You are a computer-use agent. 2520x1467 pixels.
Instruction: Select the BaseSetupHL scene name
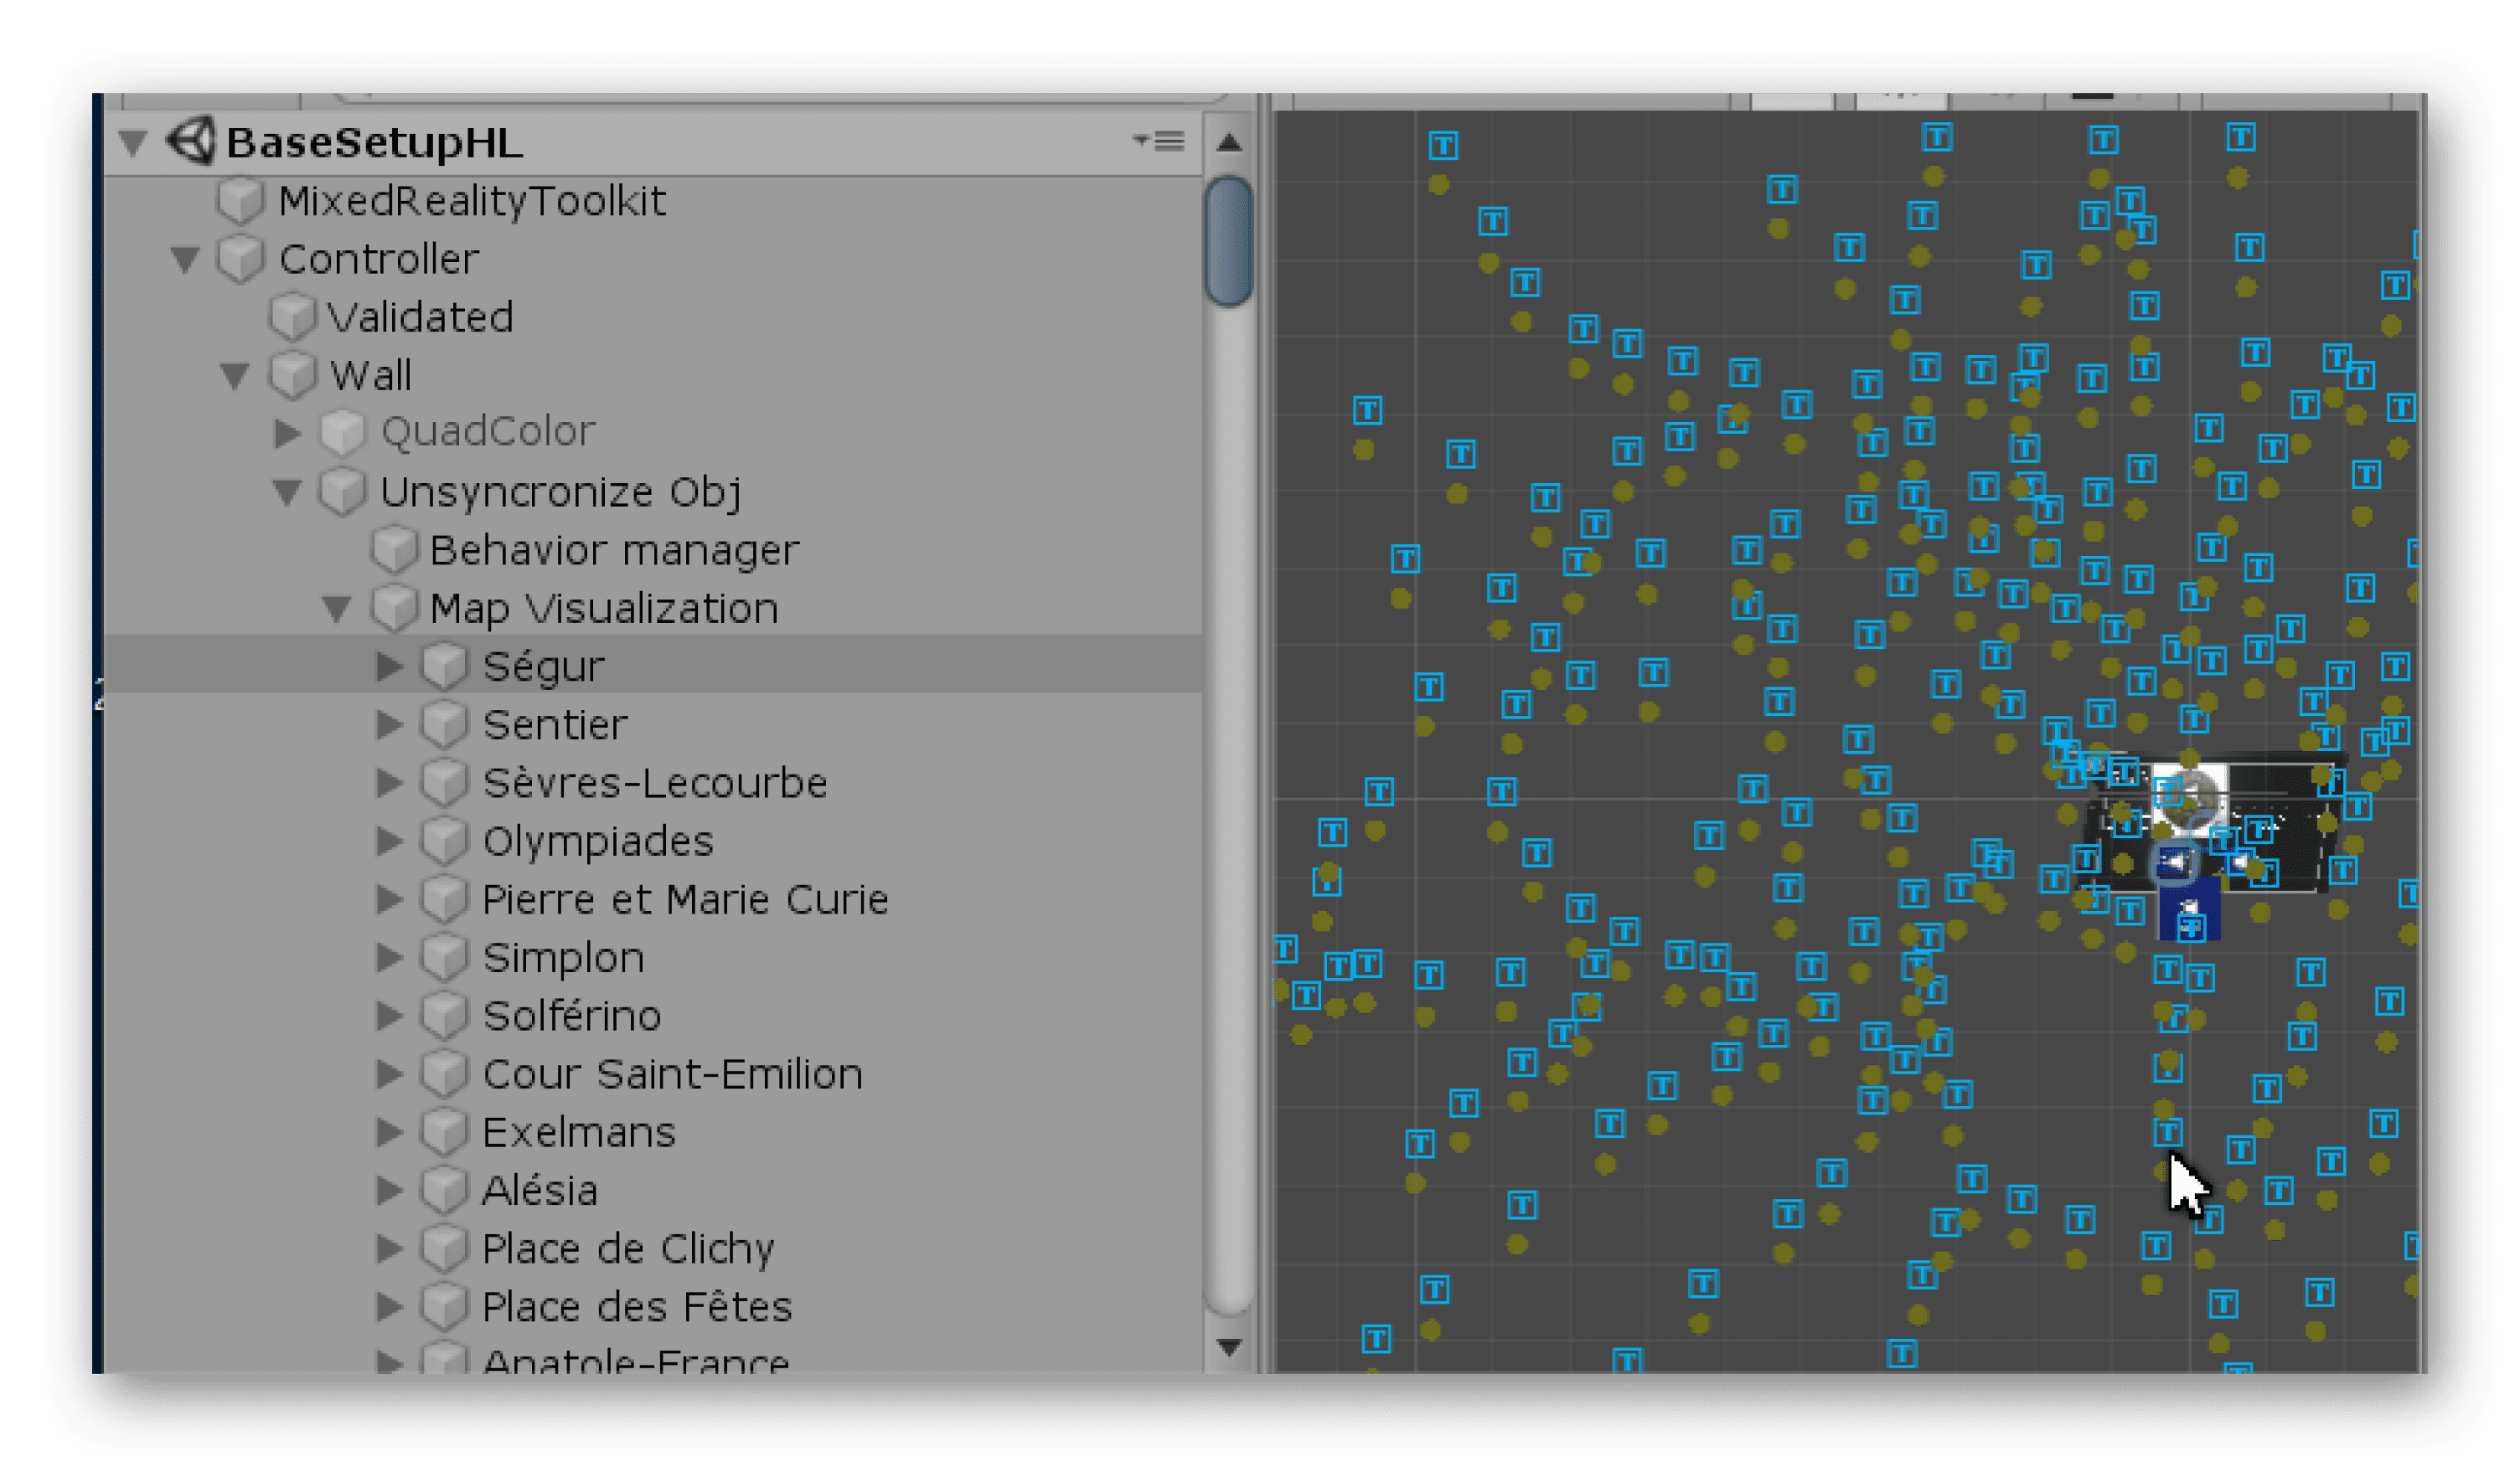pyautogui.click(x=375, y=143)
